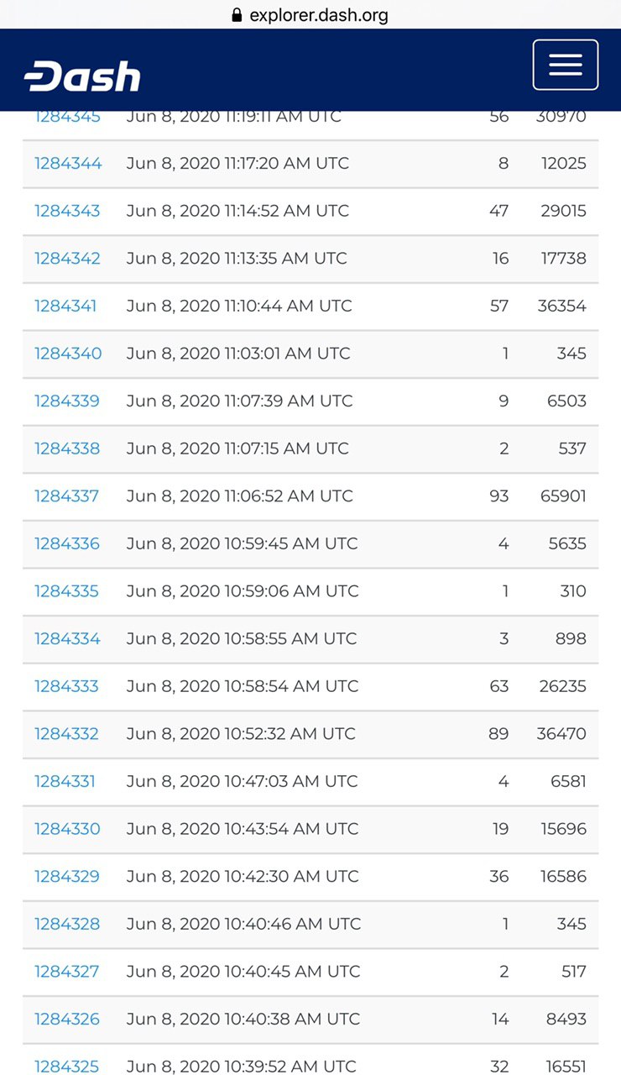Click the Dash logo
This screenshot has height=1075, width=621.
[82, 76]
